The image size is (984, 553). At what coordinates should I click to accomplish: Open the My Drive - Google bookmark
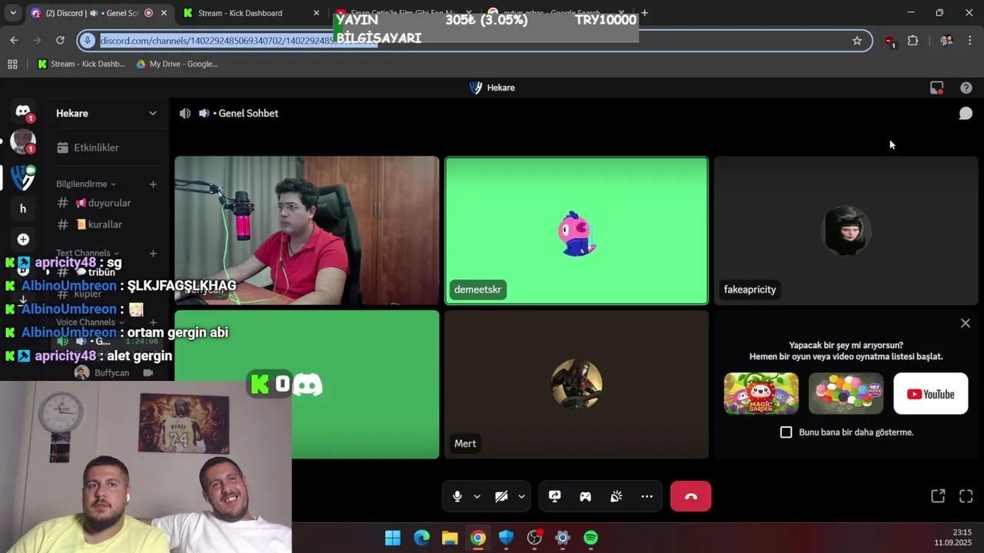point(177,64)
